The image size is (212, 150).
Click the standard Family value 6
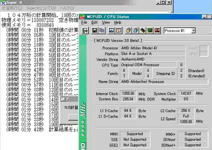124,70
